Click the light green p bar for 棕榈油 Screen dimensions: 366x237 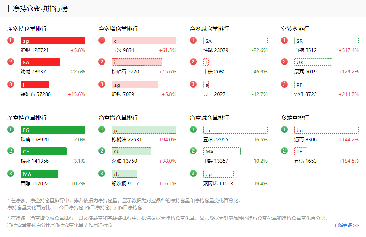[x=144, y=130]
